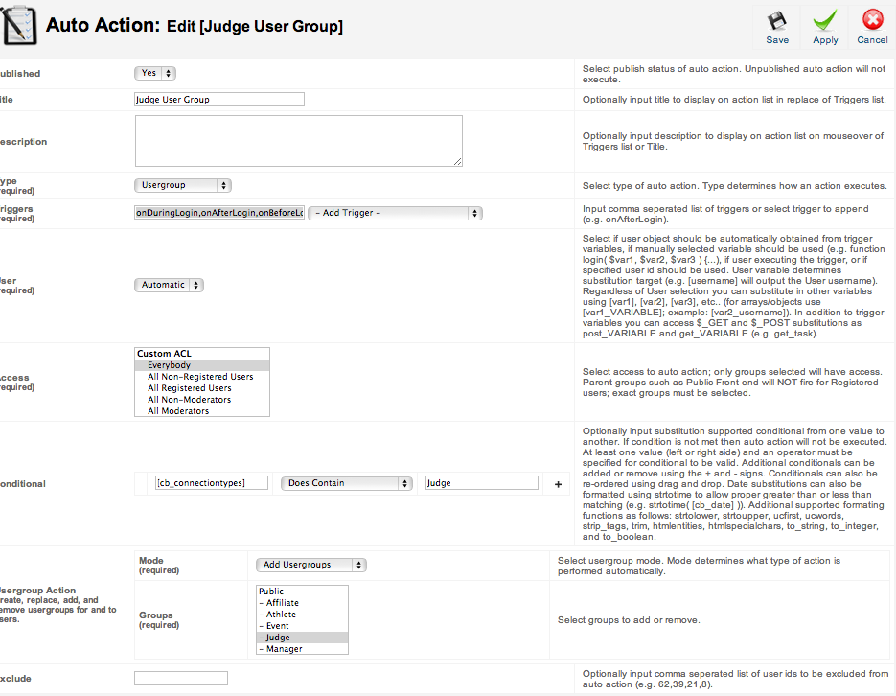Select Affiliate in Groups list
The width and height of the screenshot is (896, 696).
[302, 603]
